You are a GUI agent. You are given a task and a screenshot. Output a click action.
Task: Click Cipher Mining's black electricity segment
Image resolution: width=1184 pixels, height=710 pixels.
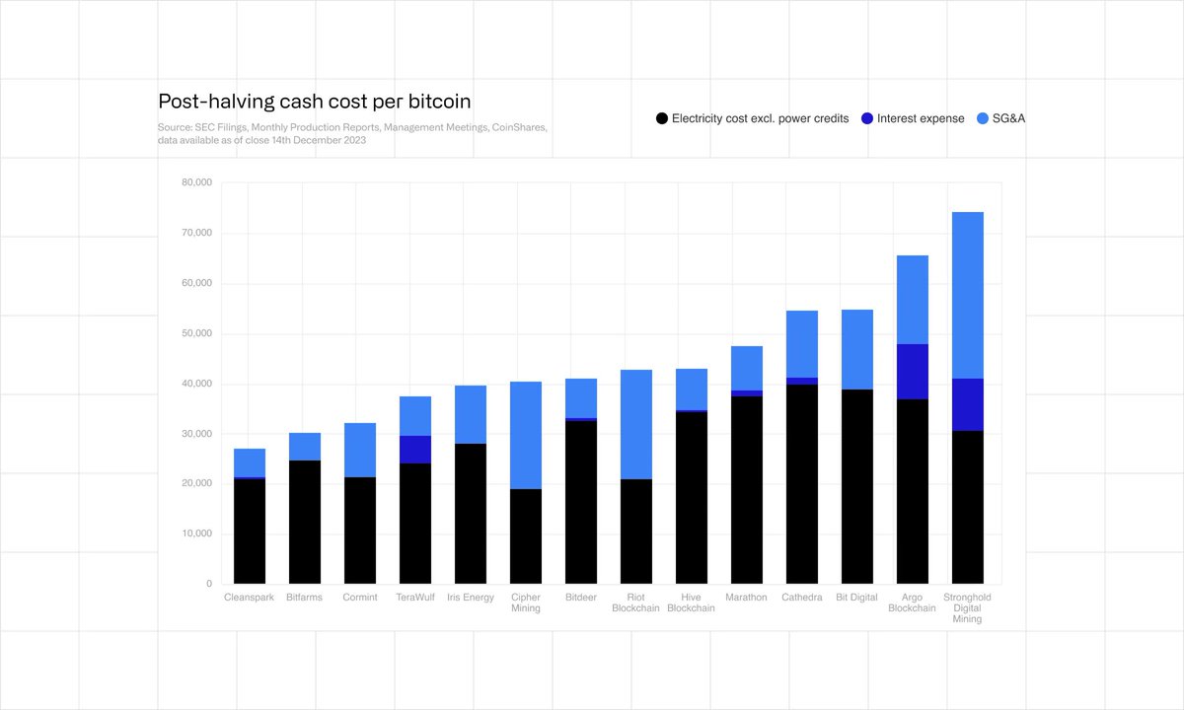(x=526, y=536)
